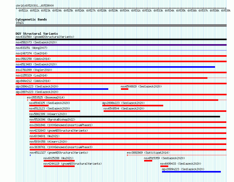
Task: Open nsv6508929 (Sedlazeck2020) variant label
Action: click(x=141, y=86)
